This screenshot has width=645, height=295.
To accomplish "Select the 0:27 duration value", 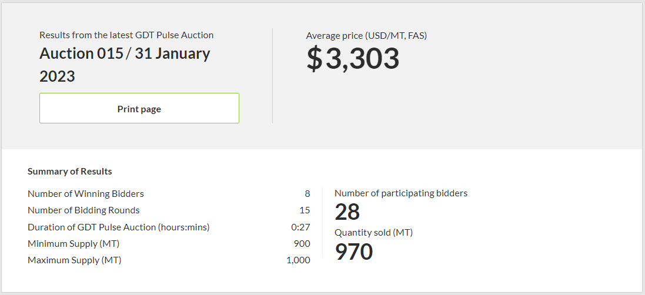I will pyautogui.click(x=301, y=227).
